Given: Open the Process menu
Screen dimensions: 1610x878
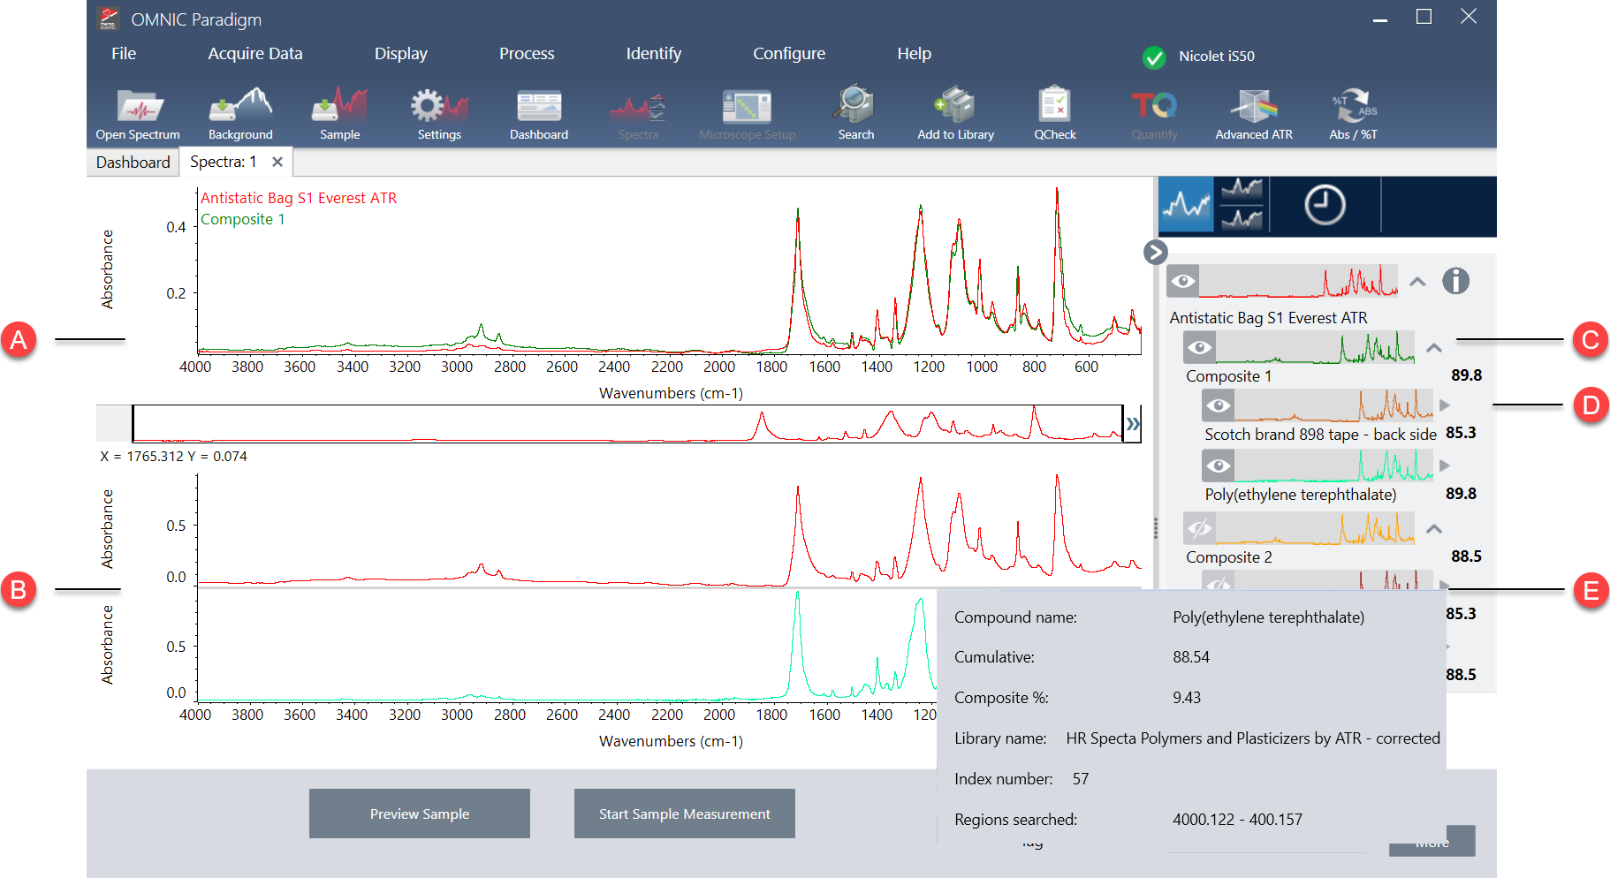Looking at the screenshot, I should point(527,54).
